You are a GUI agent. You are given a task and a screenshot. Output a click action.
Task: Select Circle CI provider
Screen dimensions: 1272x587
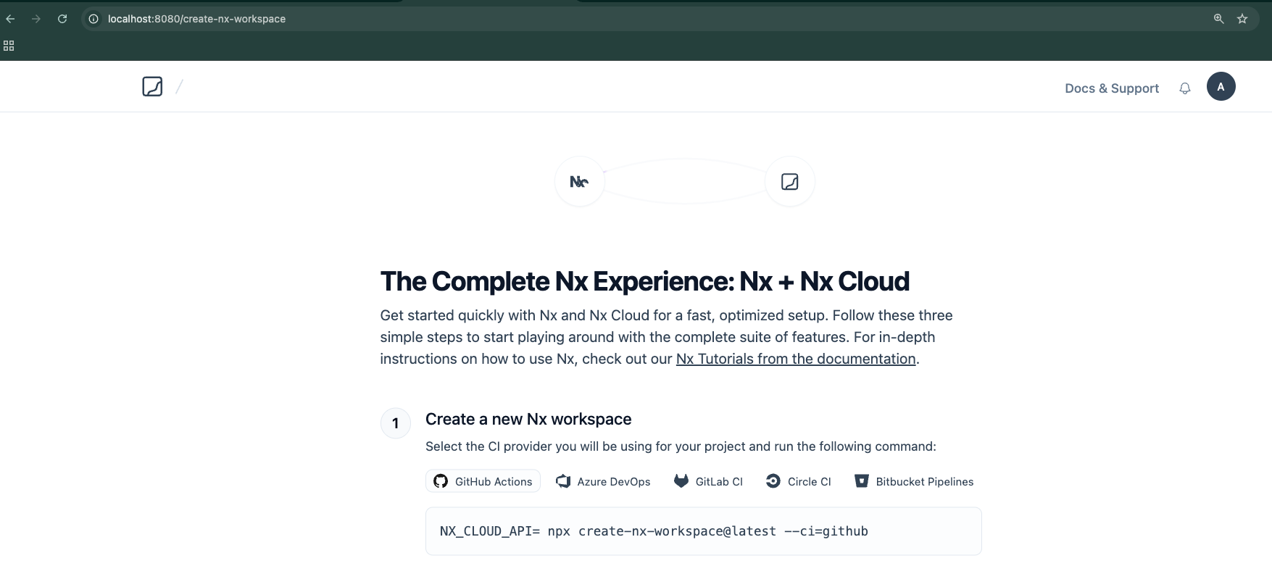click(x=799, y=481)
